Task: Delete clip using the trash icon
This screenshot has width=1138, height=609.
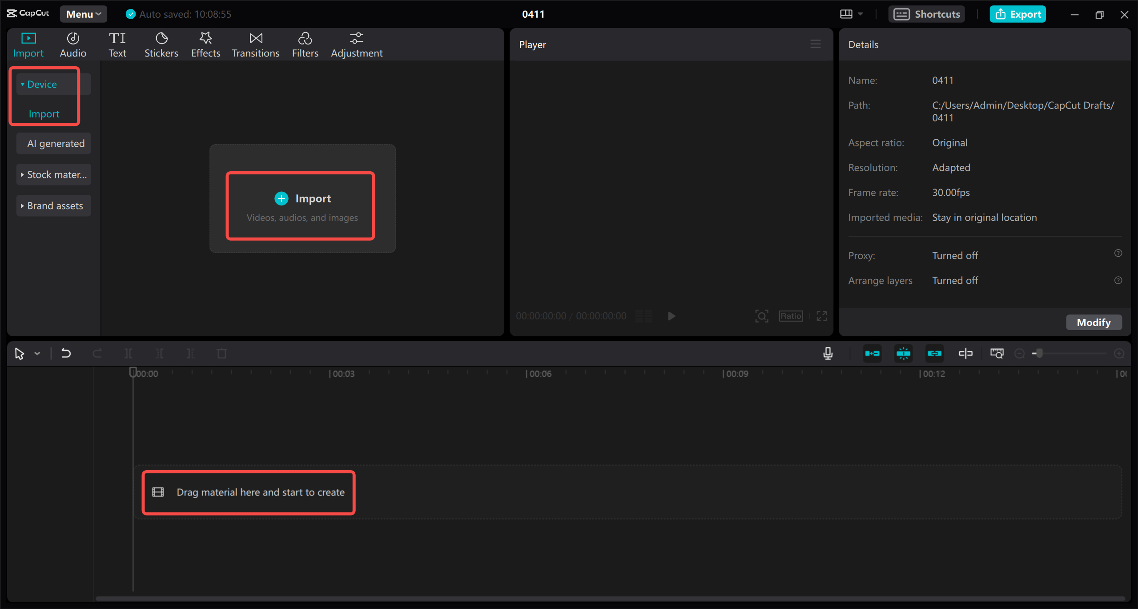Action: click(221, 353)
